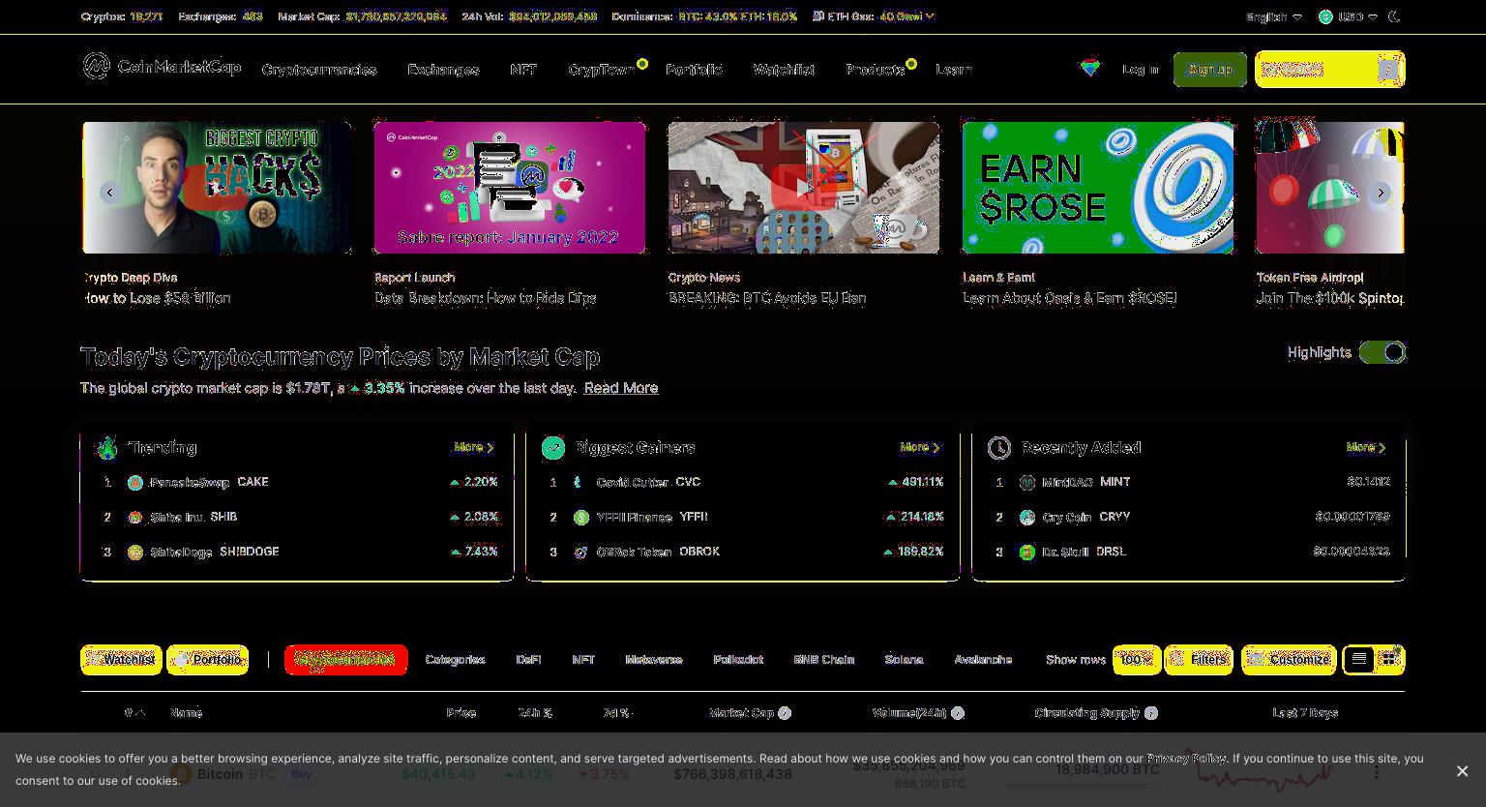Open the Learn menu
The height and width of the screenshot is (807, 1486).
954,70
